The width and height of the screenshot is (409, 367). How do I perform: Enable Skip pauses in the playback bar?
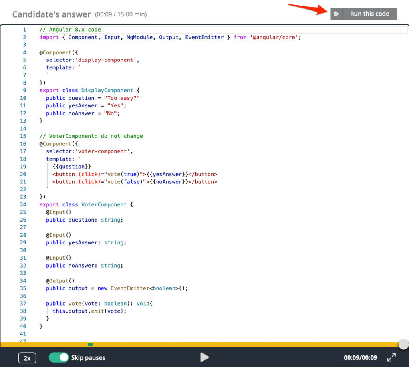point(59,357)
